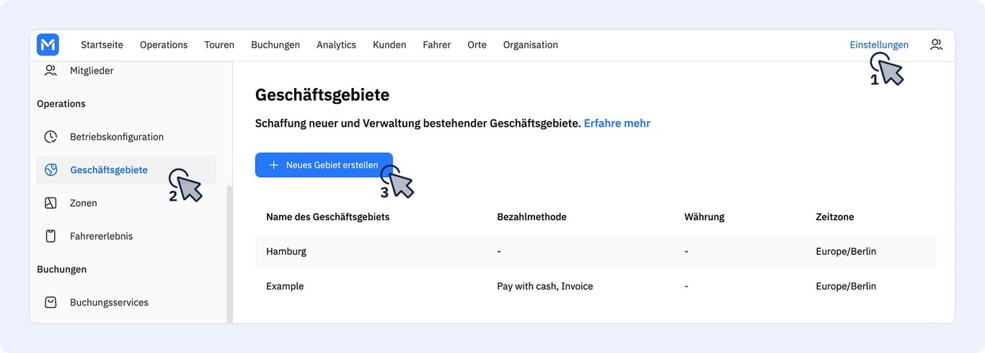Click Zeitzone column header

pyautogui.click(x=836, y=217)
